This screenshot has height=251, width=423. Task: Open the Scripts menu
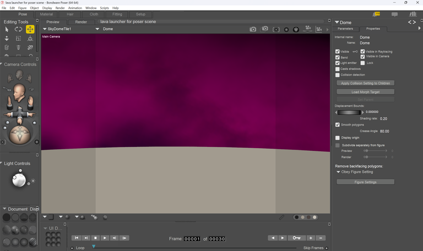[105, 8]
